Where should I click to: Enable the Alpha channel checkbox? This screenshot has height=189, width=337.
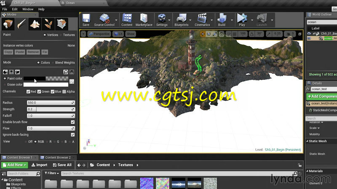[64, 92]
